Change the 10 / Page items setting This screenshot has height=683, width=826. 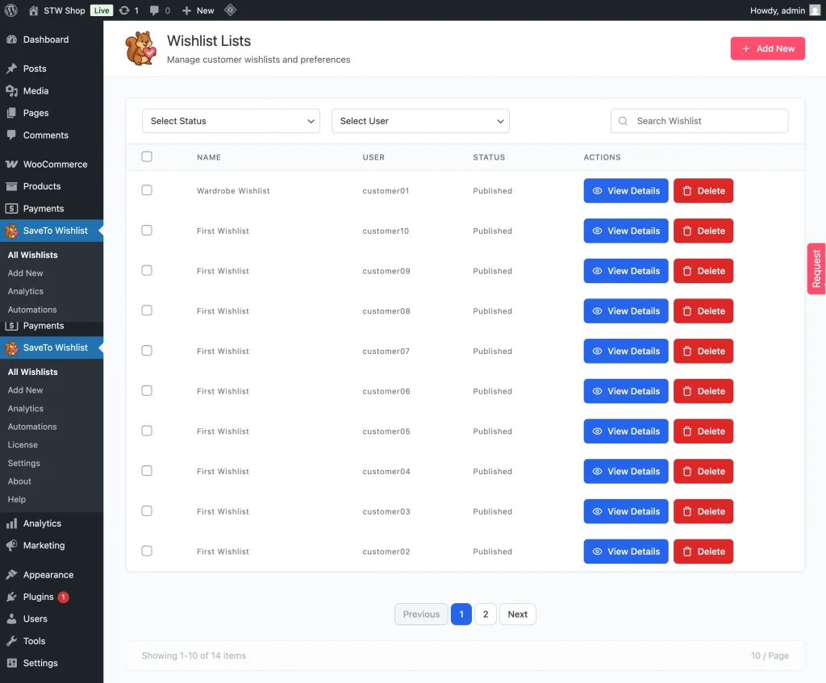(769, 656)
